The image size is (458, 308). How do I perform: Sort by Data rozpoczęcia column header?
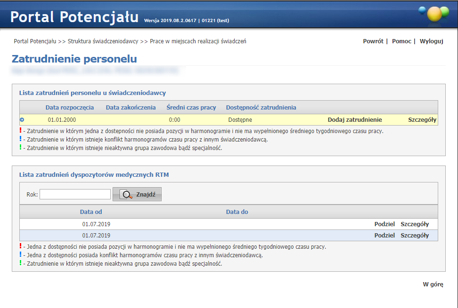tap(70, 108)
